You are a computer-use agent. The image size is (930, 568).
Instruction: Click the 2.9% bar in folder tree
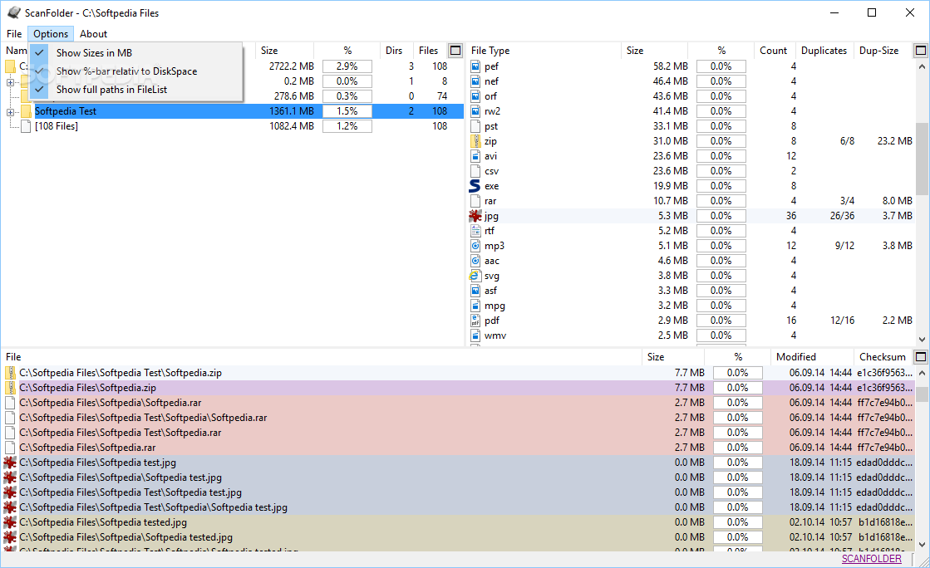347,66
